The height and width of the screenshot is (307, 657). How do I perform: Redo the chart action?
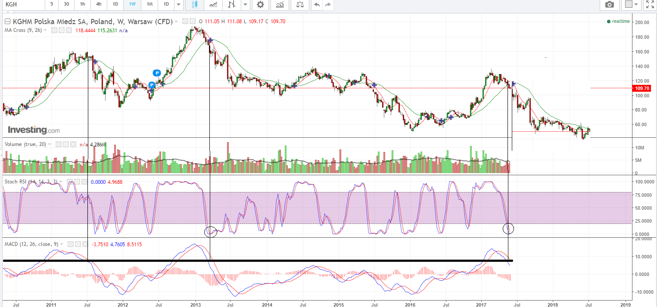[x=328, y=5]
